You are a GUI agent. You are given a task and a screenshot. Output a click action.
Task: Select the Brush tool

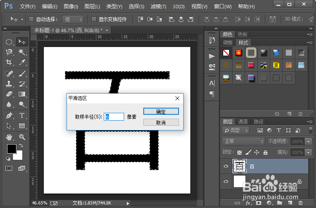(x=22, y=74)
